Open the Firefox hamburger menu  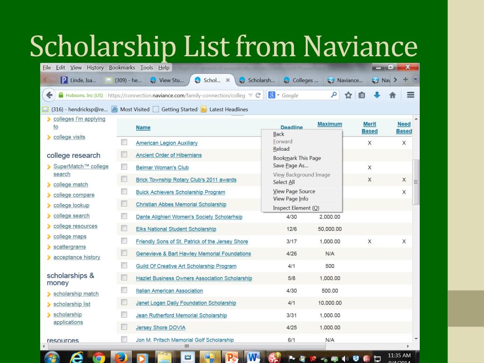(x=411, y=95)
